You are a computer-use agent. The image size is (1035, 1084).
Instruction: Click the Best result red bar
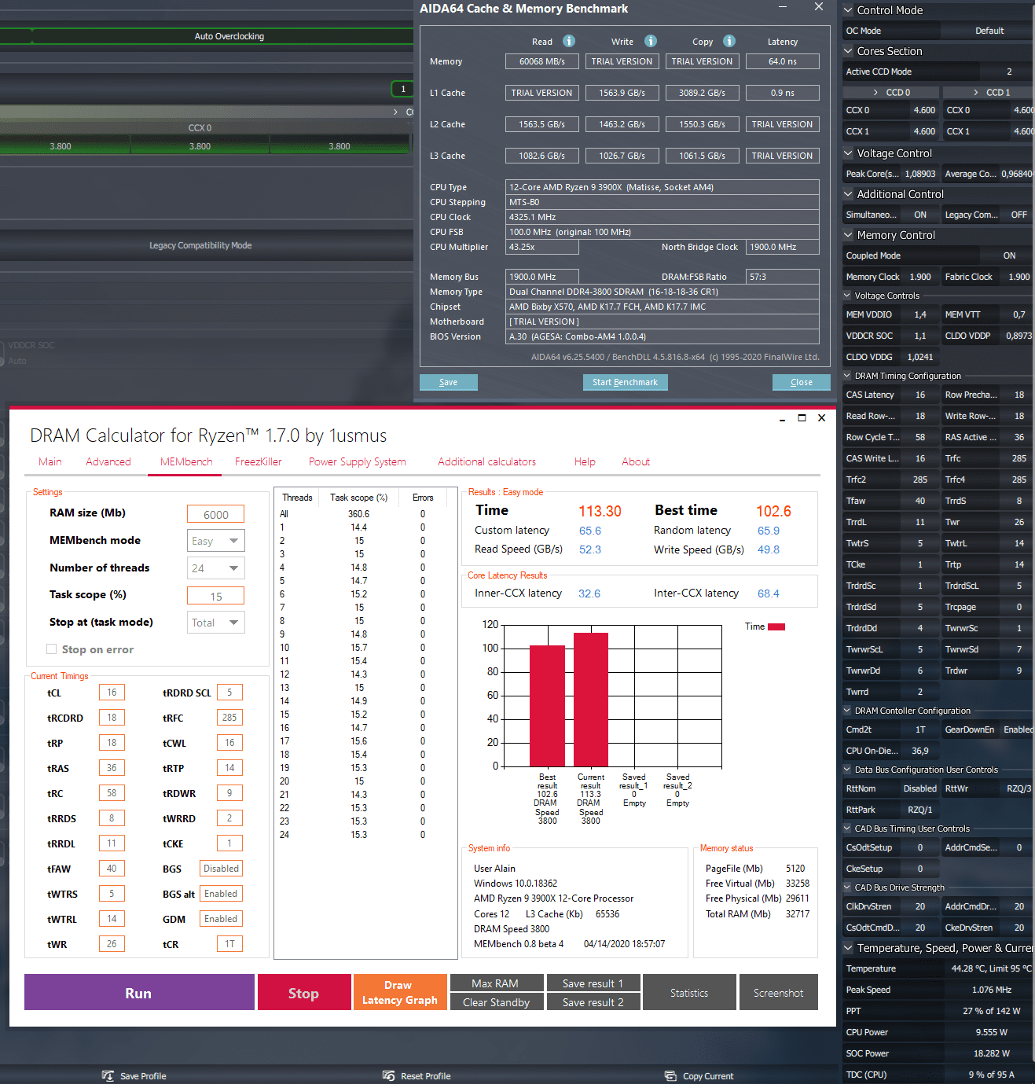tap(548, 705)
